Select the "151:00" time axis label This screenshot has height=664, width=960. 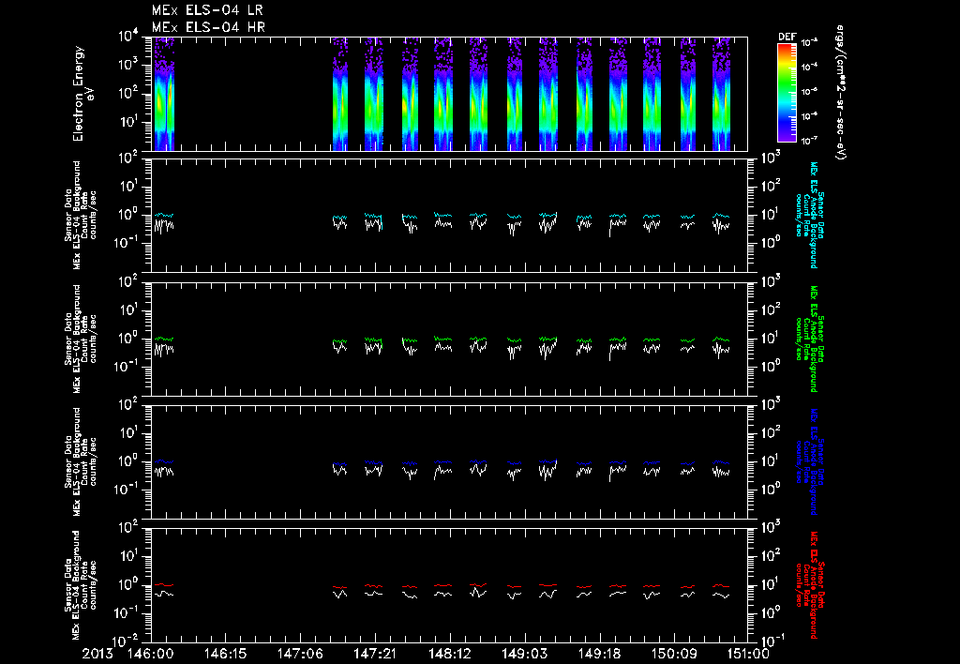pyautogui.click(x=747, y=655)
